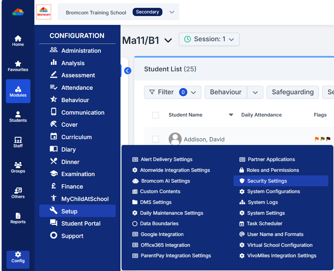
Task: Click the Safeguarding button
Action: [x=292, y=92]
